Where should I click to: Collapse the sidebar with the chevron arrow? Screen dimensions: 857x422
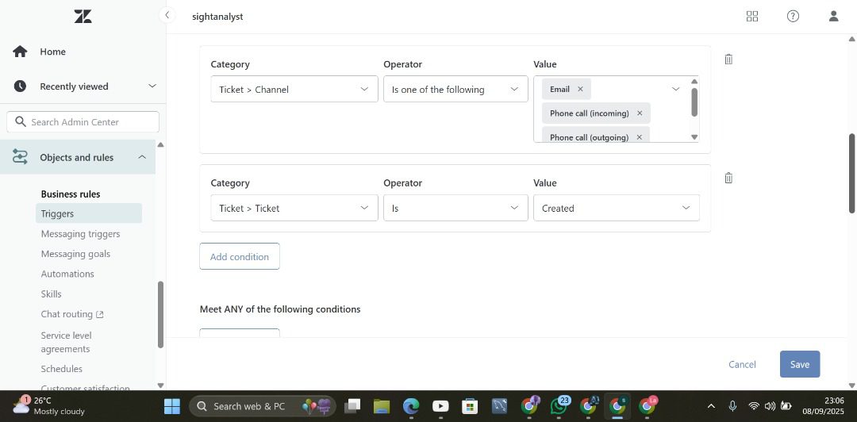click(x=167, y=15)
